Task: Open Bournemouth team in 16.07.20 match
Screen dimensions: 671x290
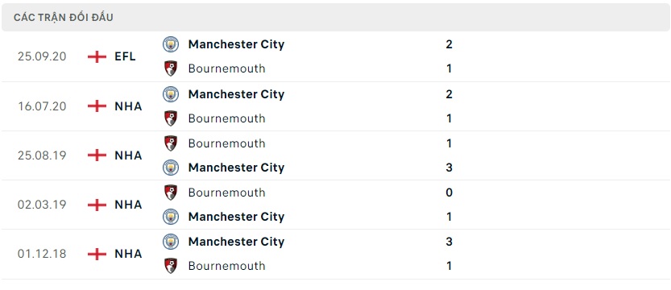Action: pyautogui.click(x=227, y=118)
